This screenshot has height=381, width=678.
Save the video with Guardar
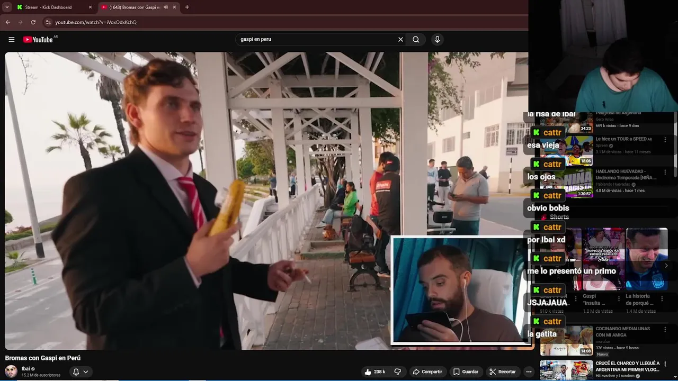click(x=466, y=372)
